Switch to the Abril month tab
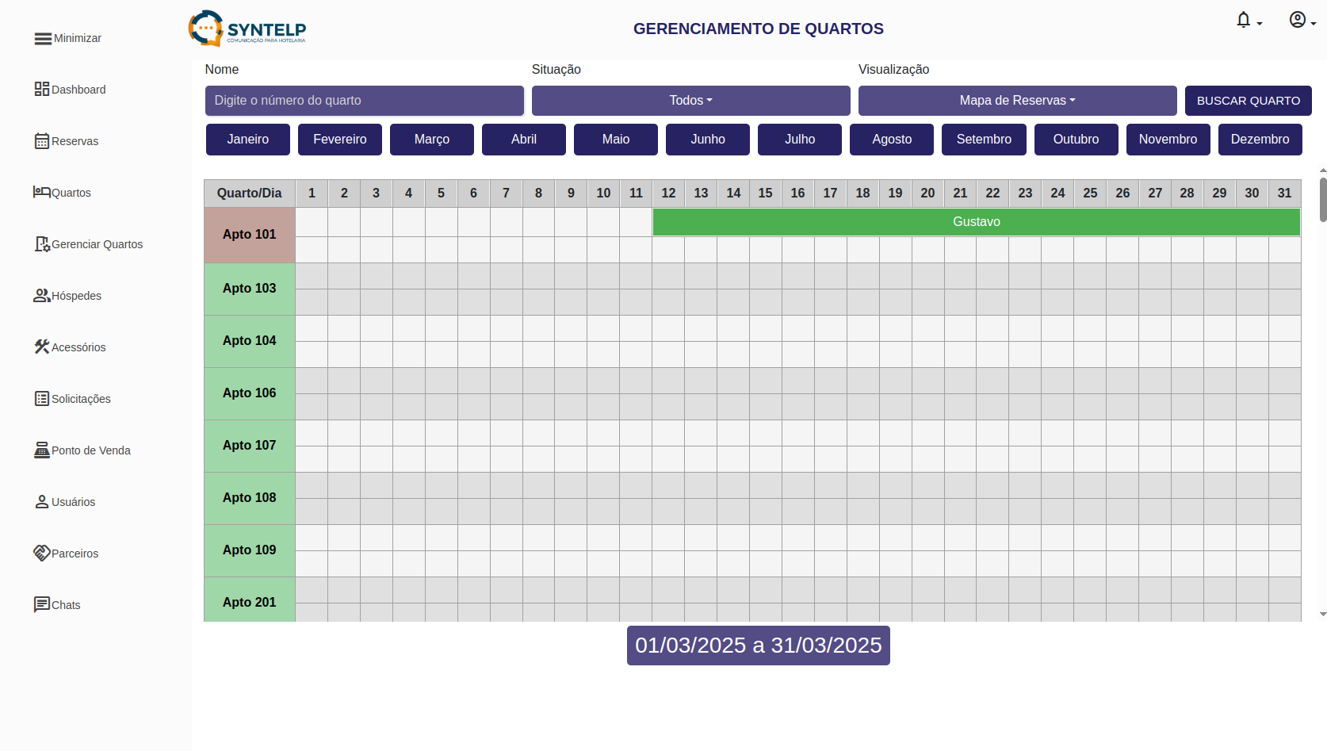Viewport: 1327px width, 751px height. (523, 140)
